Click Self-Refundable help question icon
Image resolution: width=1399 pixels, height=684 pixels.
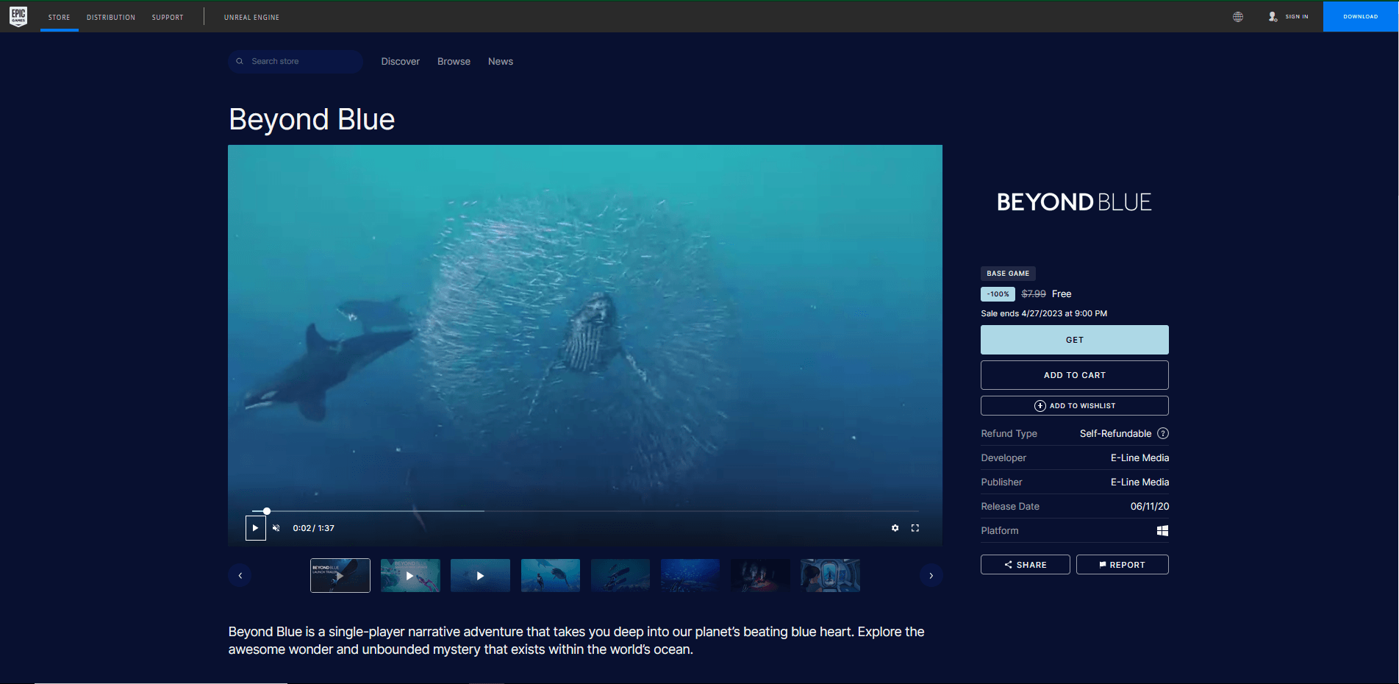click(x=1163, y=434)
